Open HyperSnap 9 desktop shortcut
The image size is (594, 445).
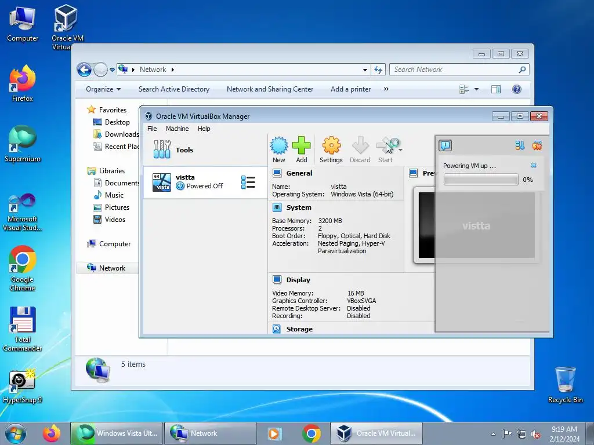pos(23,386)
